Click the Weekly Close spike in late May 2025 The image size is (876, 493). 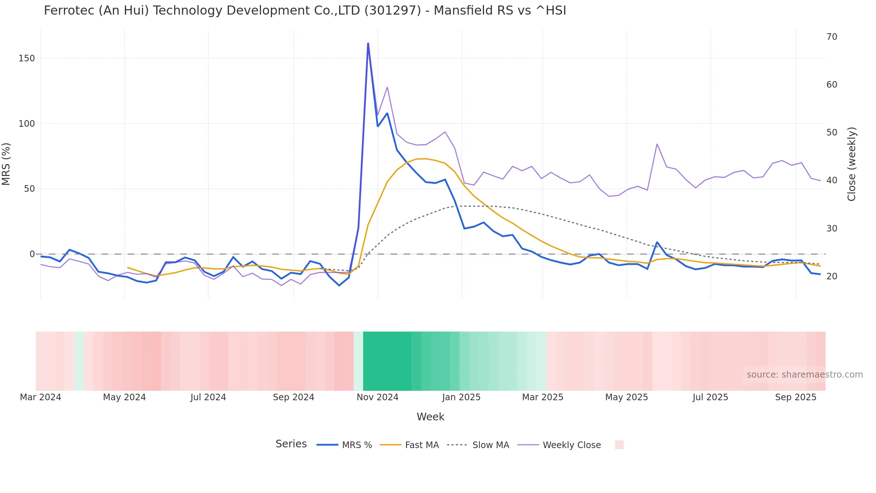tap(657, 144)
